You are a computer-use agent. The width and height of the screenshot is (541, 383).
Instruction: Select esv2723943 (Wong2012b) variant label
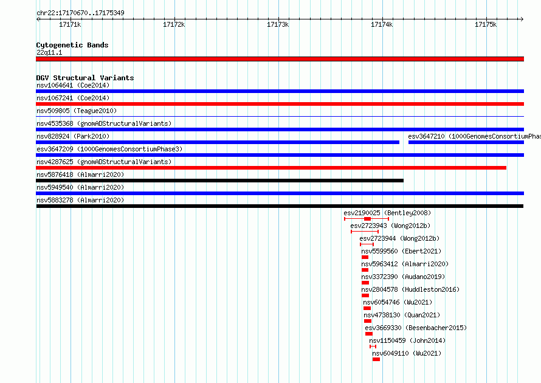point(390,226)
